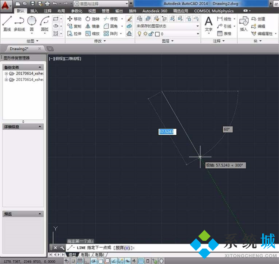Toggle the layer light bulb on/off icon

point(139,34)
